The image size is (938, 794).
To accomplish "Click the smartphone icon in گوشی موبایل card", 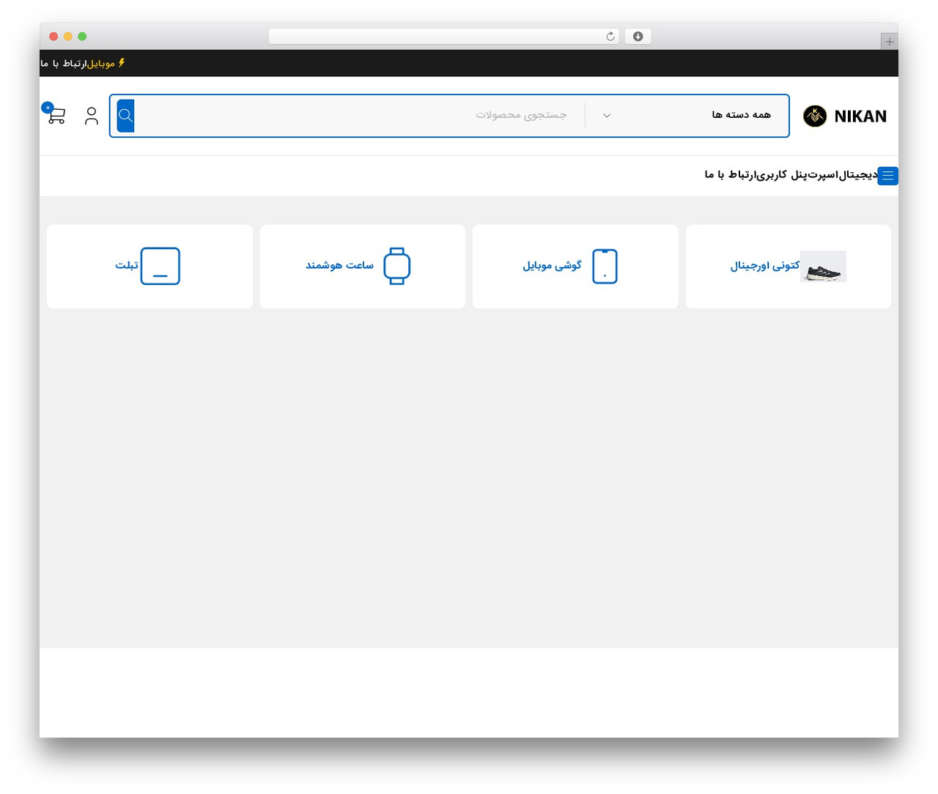I will 605,266.
